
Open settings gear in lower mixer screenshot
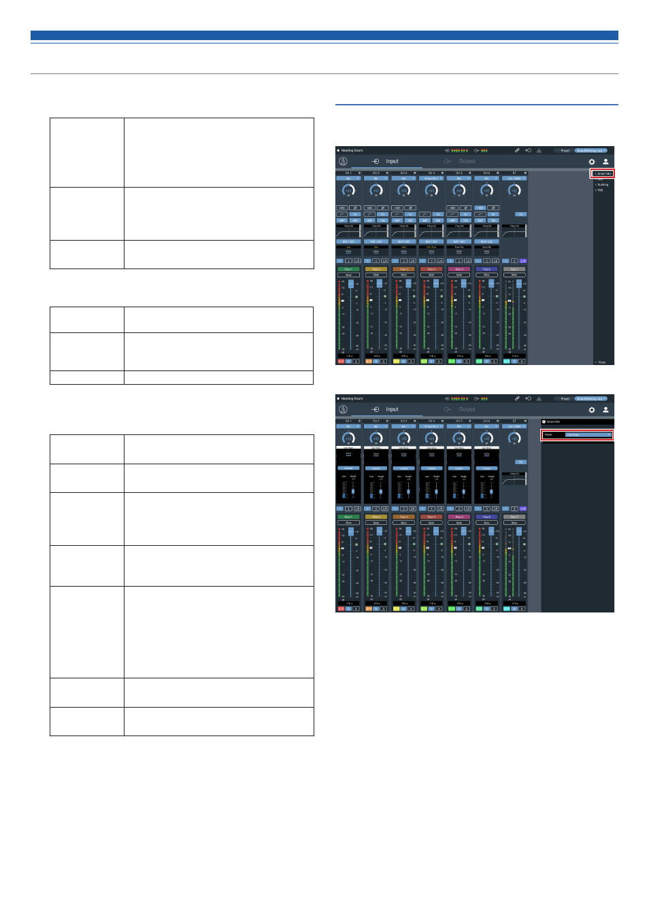tap(592, 410)
